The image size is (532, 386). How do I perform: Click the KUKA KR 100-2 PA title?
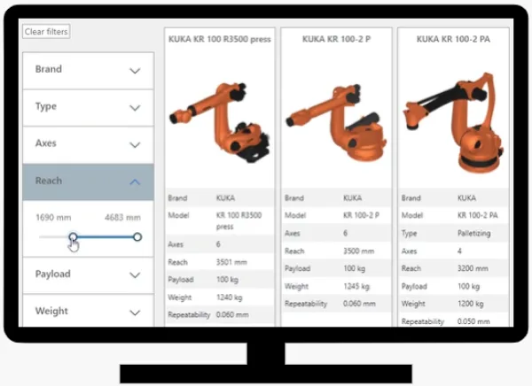(453, 39)
